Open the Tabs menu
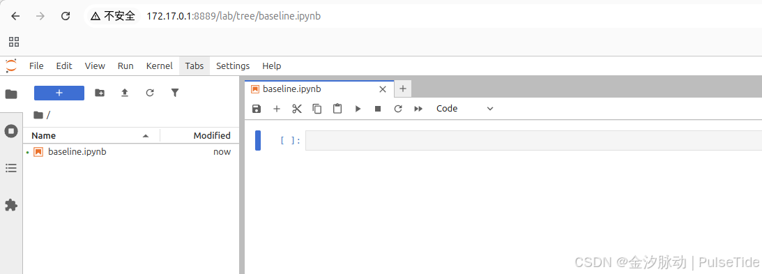Viewport: 762px width, 274px height. click(195, 66)
